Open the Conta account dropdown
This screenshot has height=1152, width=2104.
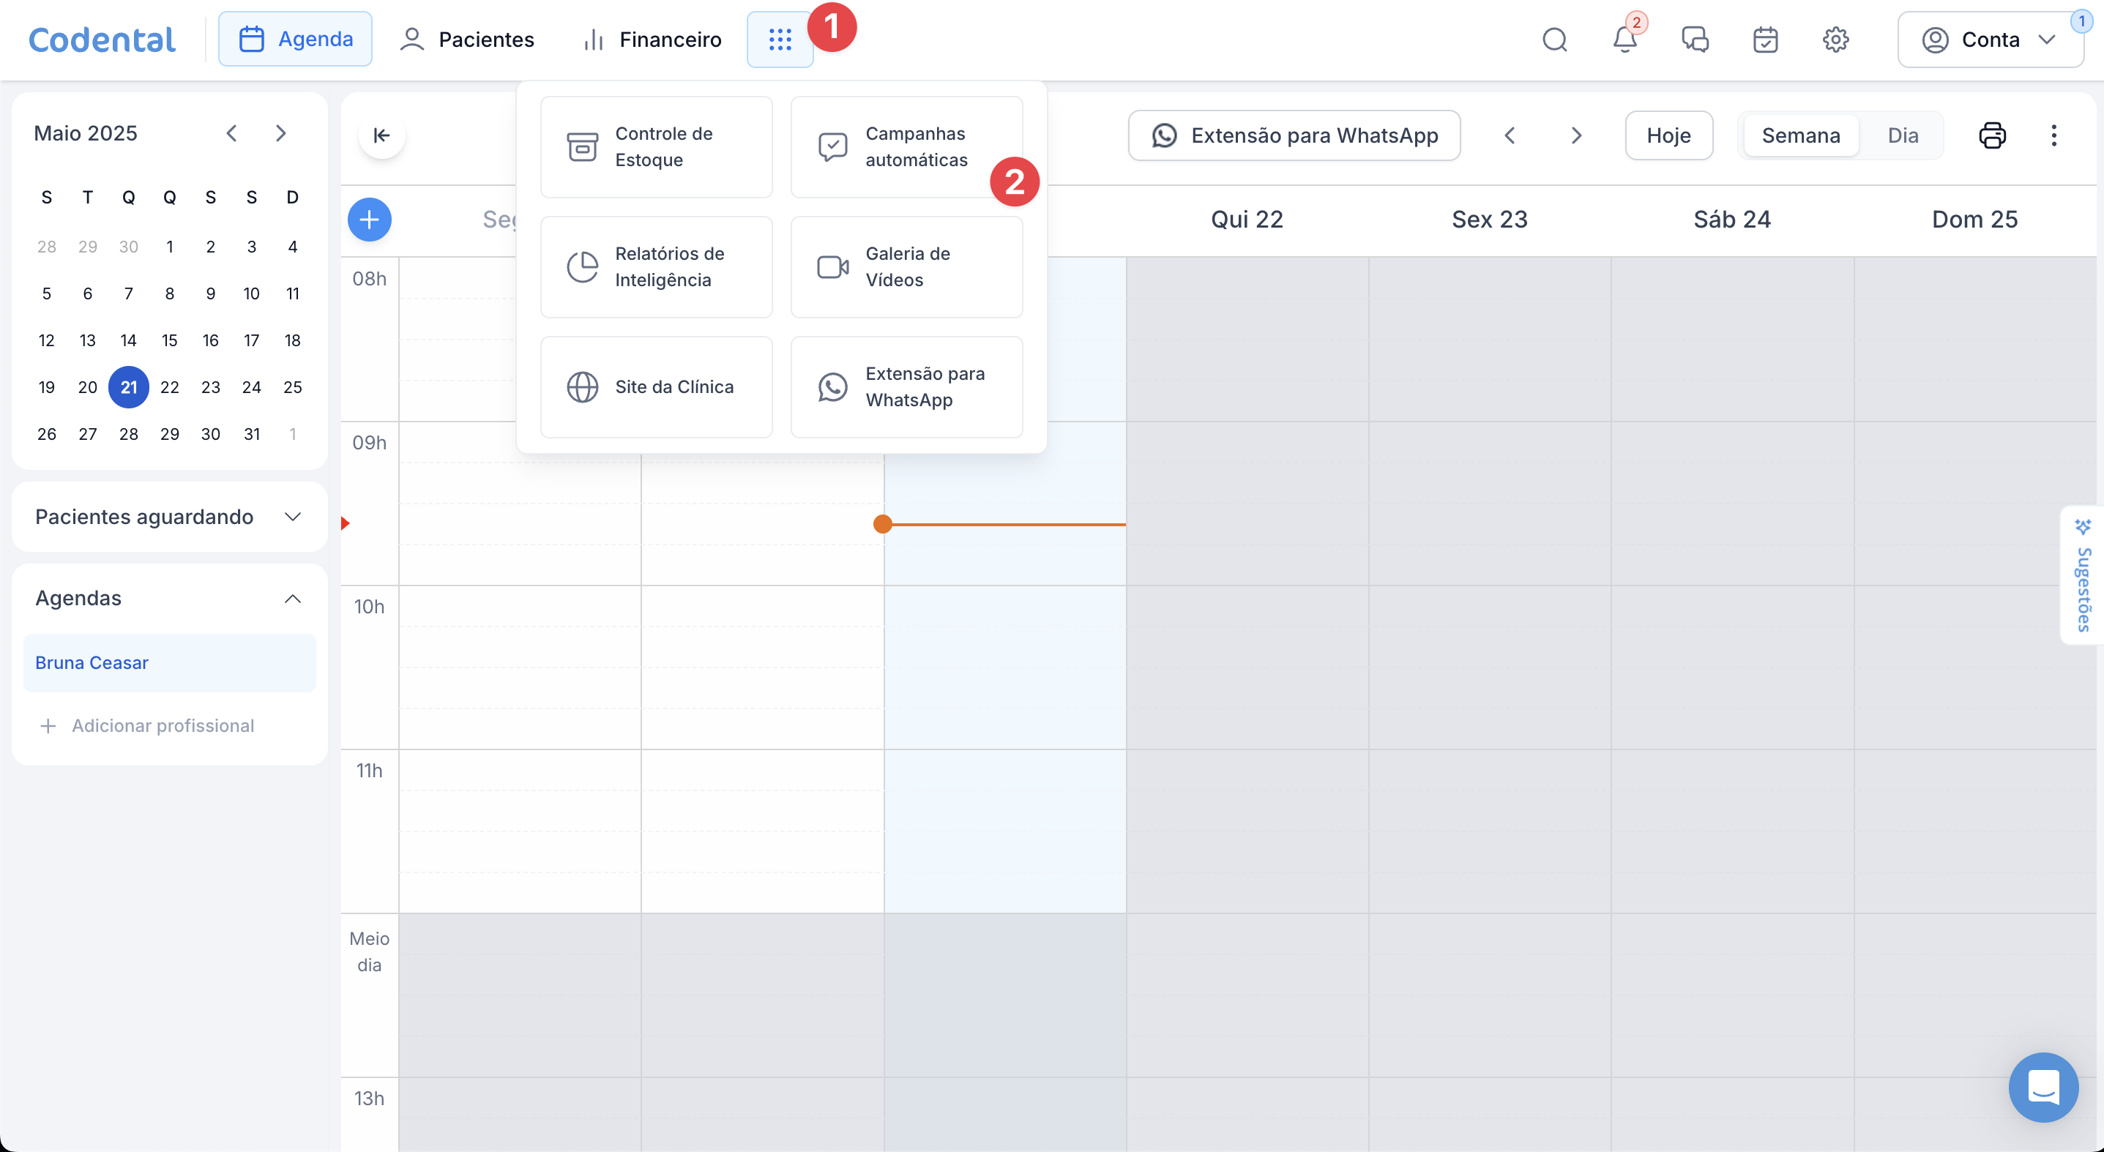[1990, 40]
